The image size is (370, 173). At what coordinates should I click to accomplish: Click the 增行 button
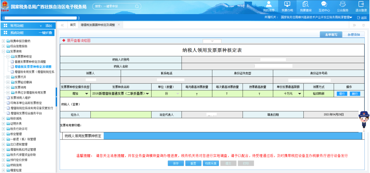pos(342,94)
